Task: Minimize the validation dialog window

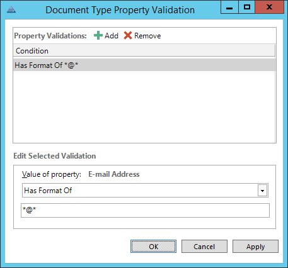Action: point(229,7)
